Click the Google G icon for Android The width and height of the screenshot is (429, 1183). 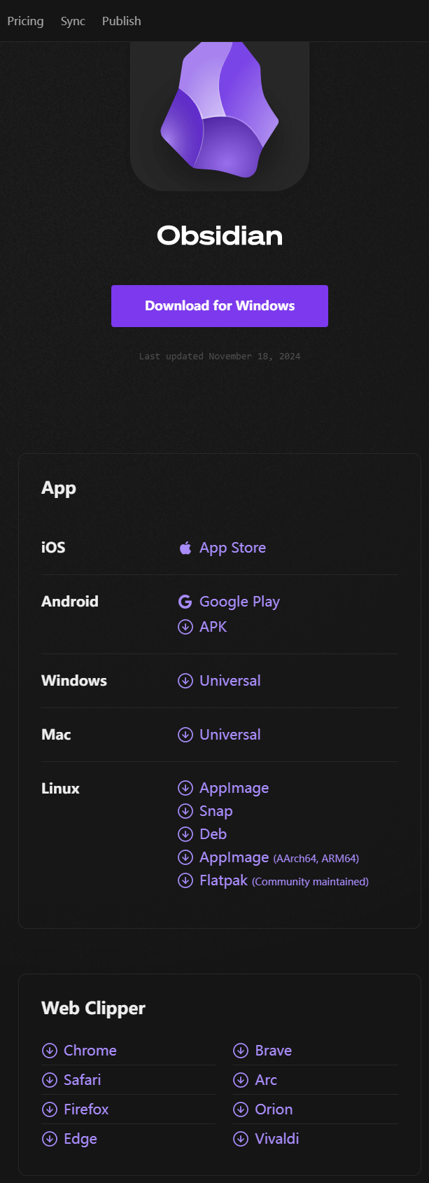pyautogui.click(x=185, y=602)
